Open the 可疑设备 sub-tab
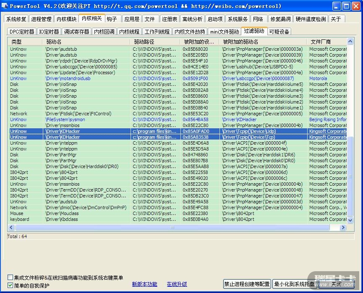The image size is (363, 293). click(x=279, y=31)
